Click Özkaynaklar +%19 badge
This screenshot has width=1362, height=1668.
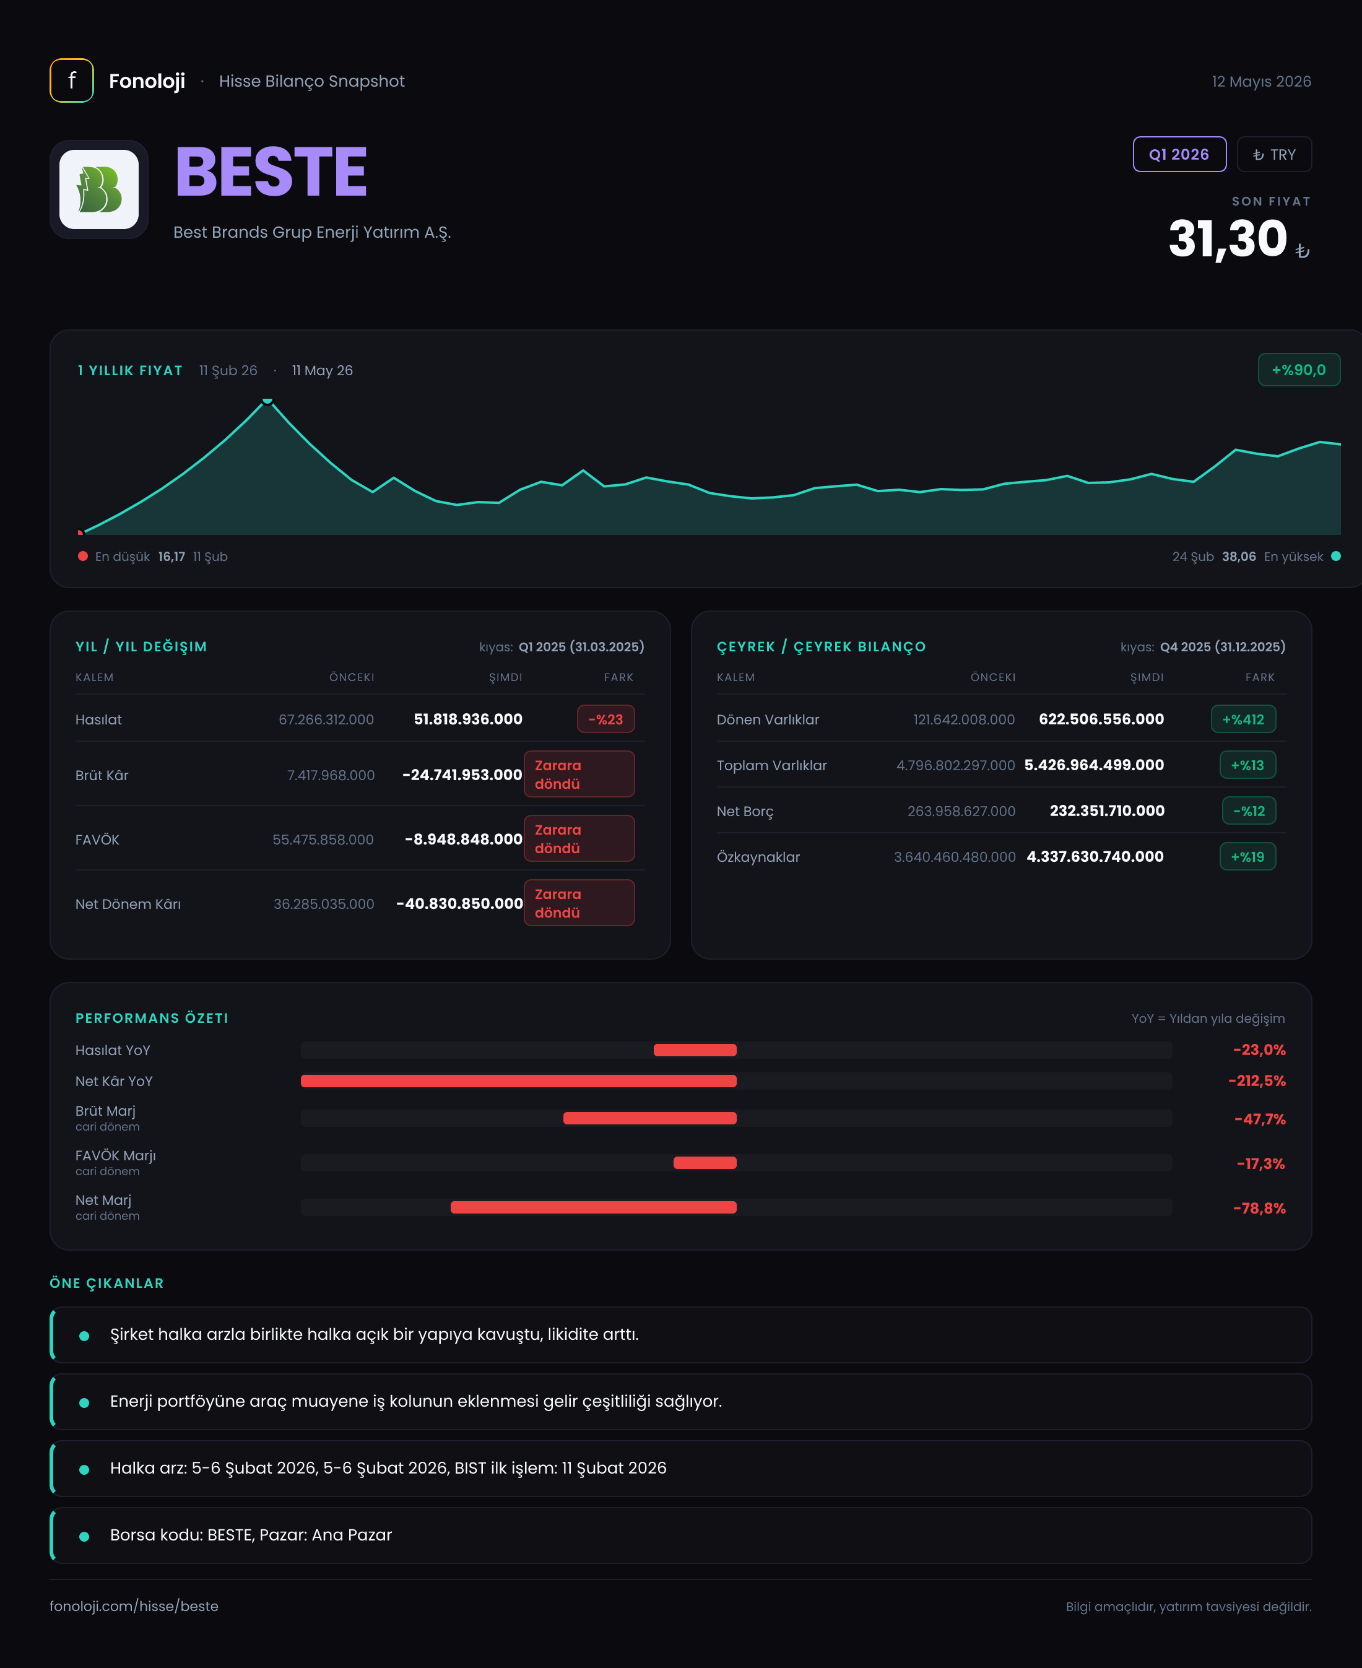[1247, 857]
